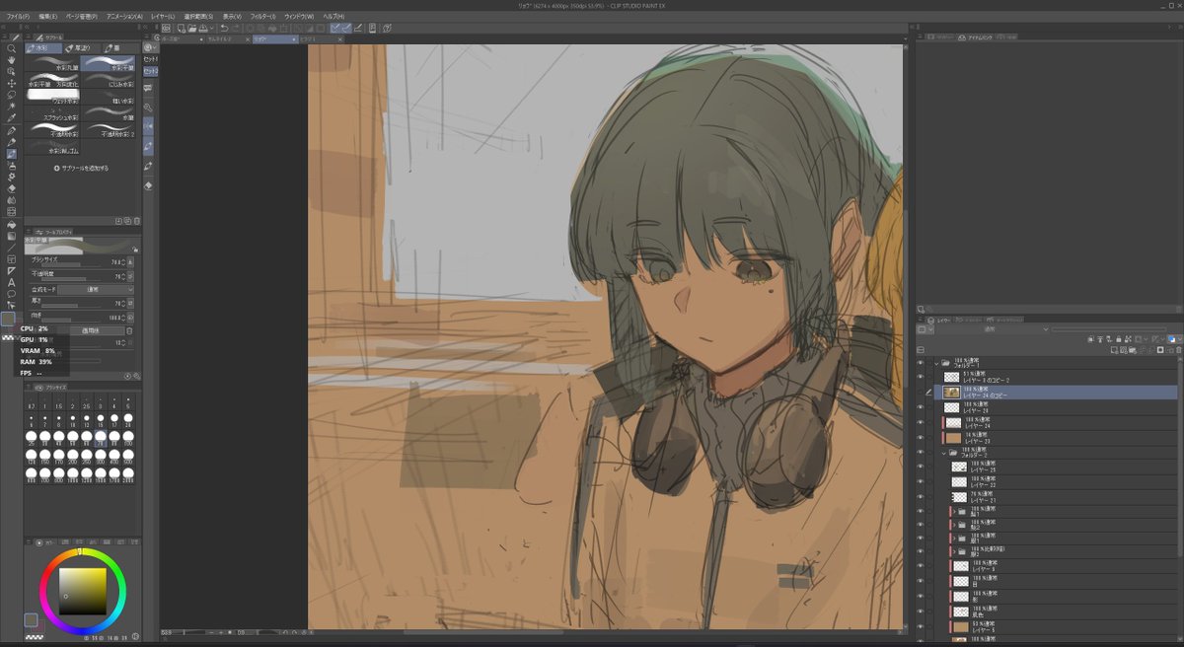Open the Text tool in the left toolbar
Screen dimensions: 1184x647
pos(12,282)
